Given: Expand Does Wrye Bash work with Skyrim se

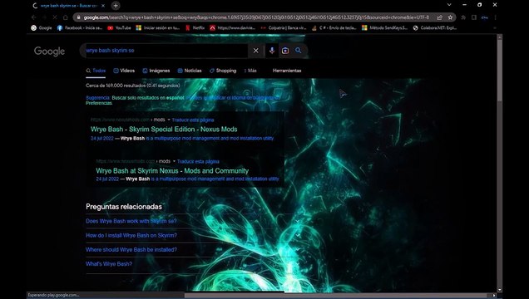Looking at the screenshot, I should 191,221.
